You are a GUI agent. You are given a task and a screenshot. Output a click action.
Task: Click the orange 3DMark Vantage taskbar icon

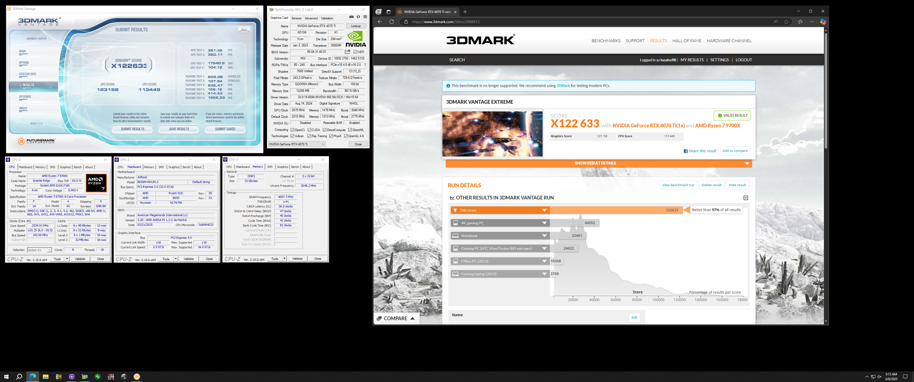(x=137, y=376)
